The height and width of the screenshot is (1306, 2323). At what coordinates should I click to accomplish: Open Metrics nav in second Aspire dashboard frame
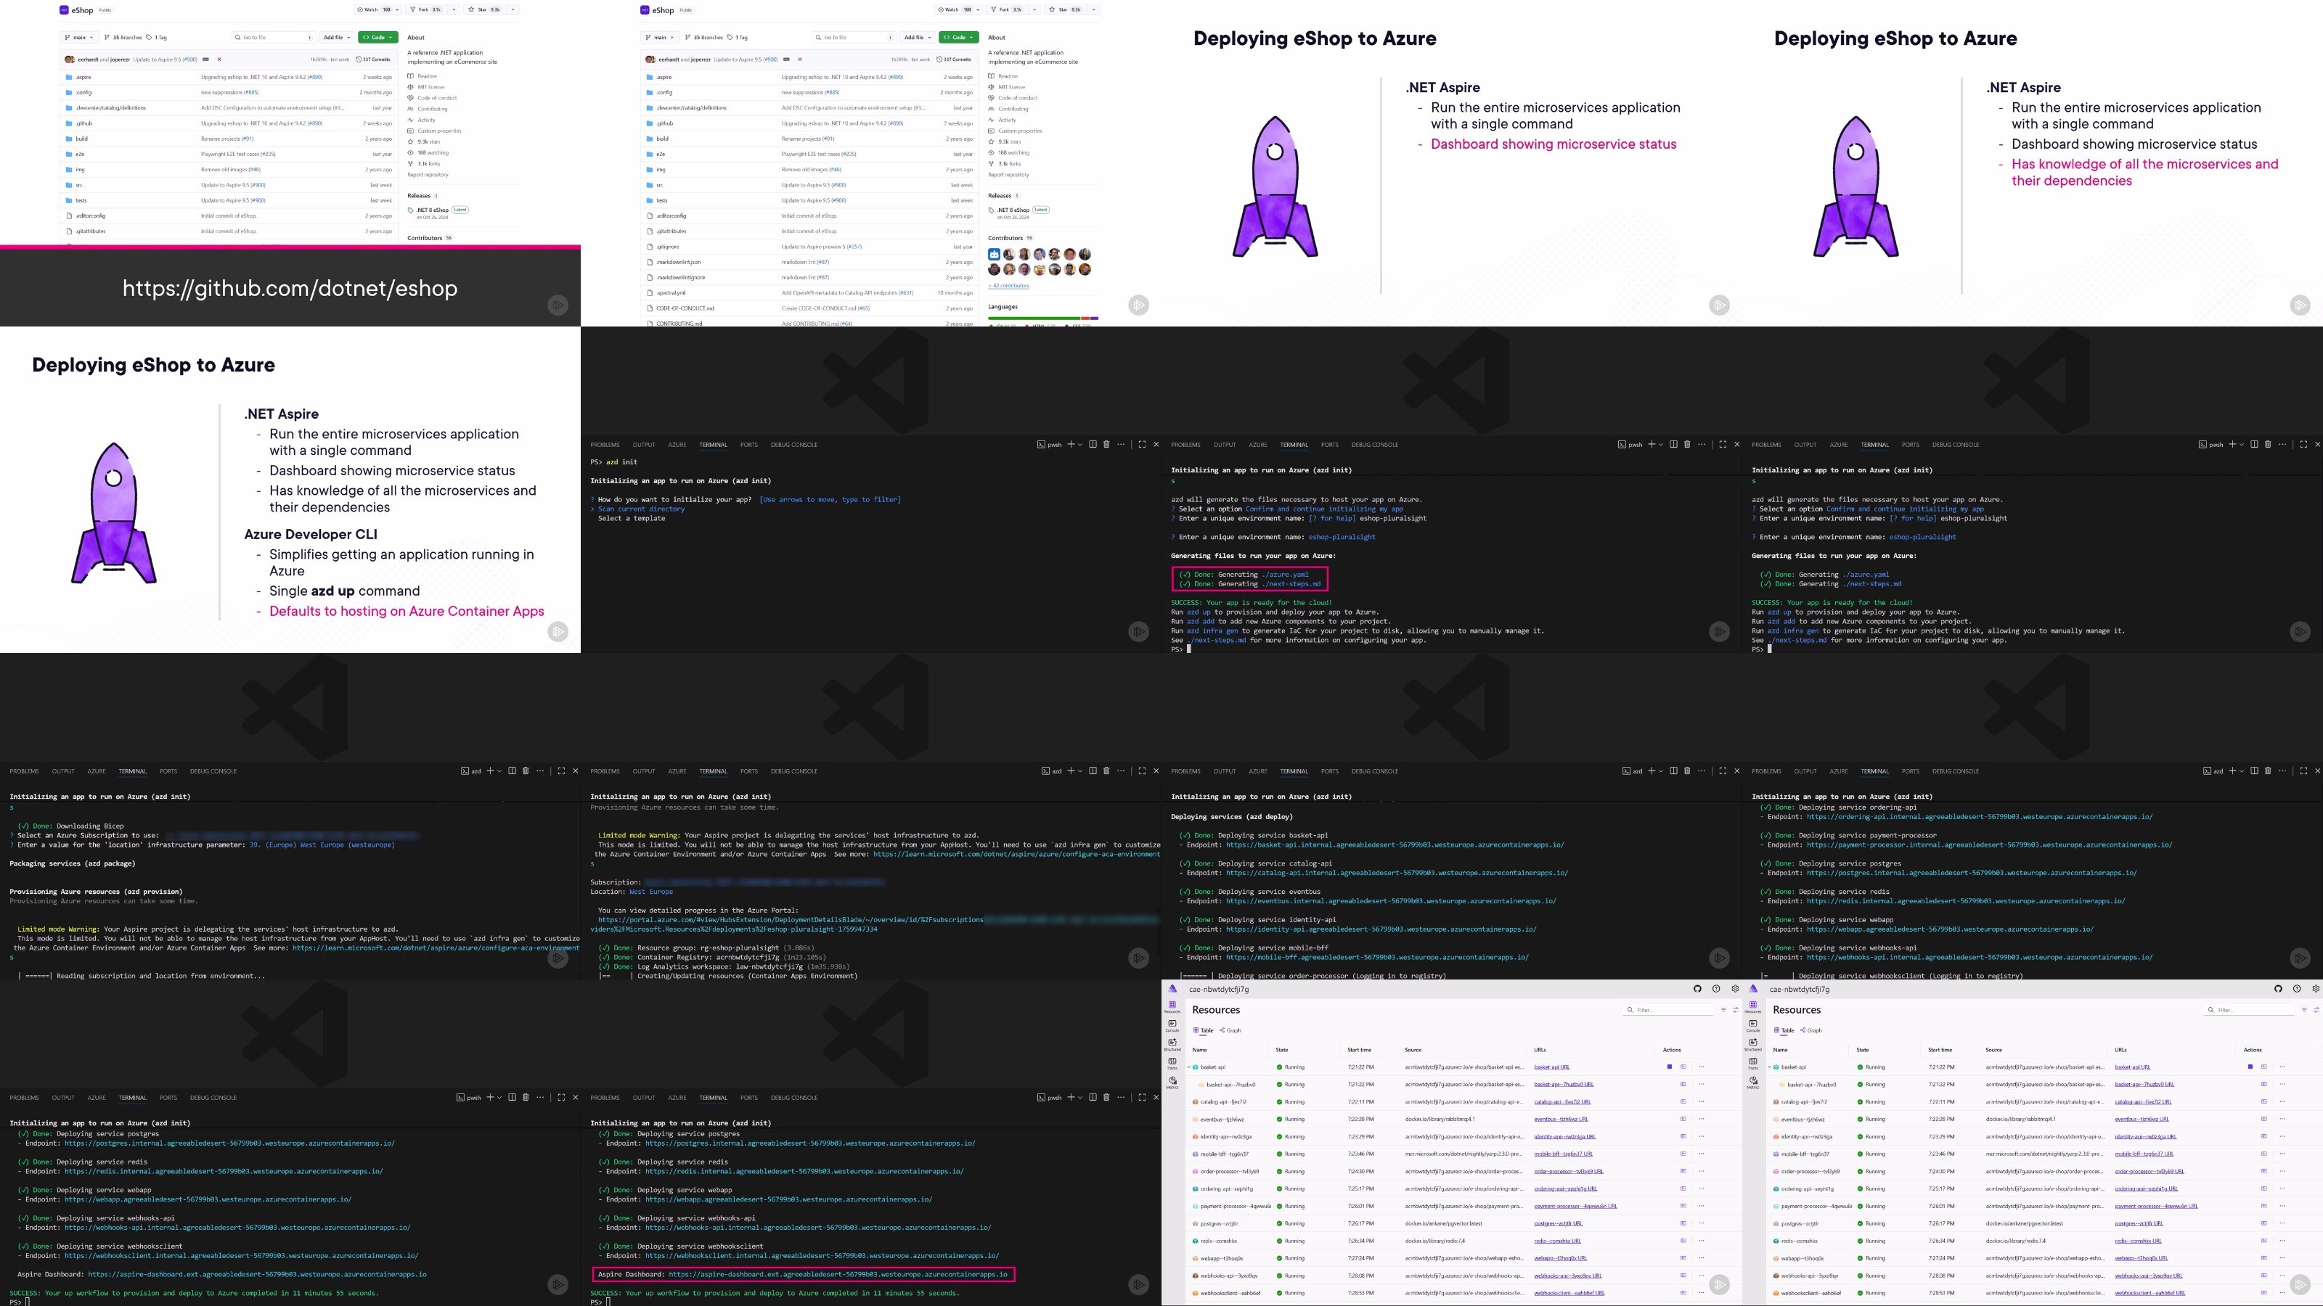pos(1753,1083)
